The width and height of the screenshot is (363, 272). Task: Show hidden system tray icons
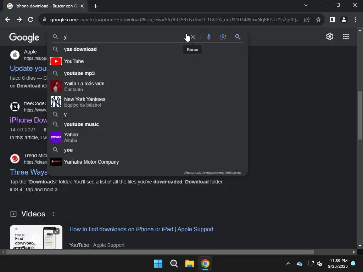point(288,263)
